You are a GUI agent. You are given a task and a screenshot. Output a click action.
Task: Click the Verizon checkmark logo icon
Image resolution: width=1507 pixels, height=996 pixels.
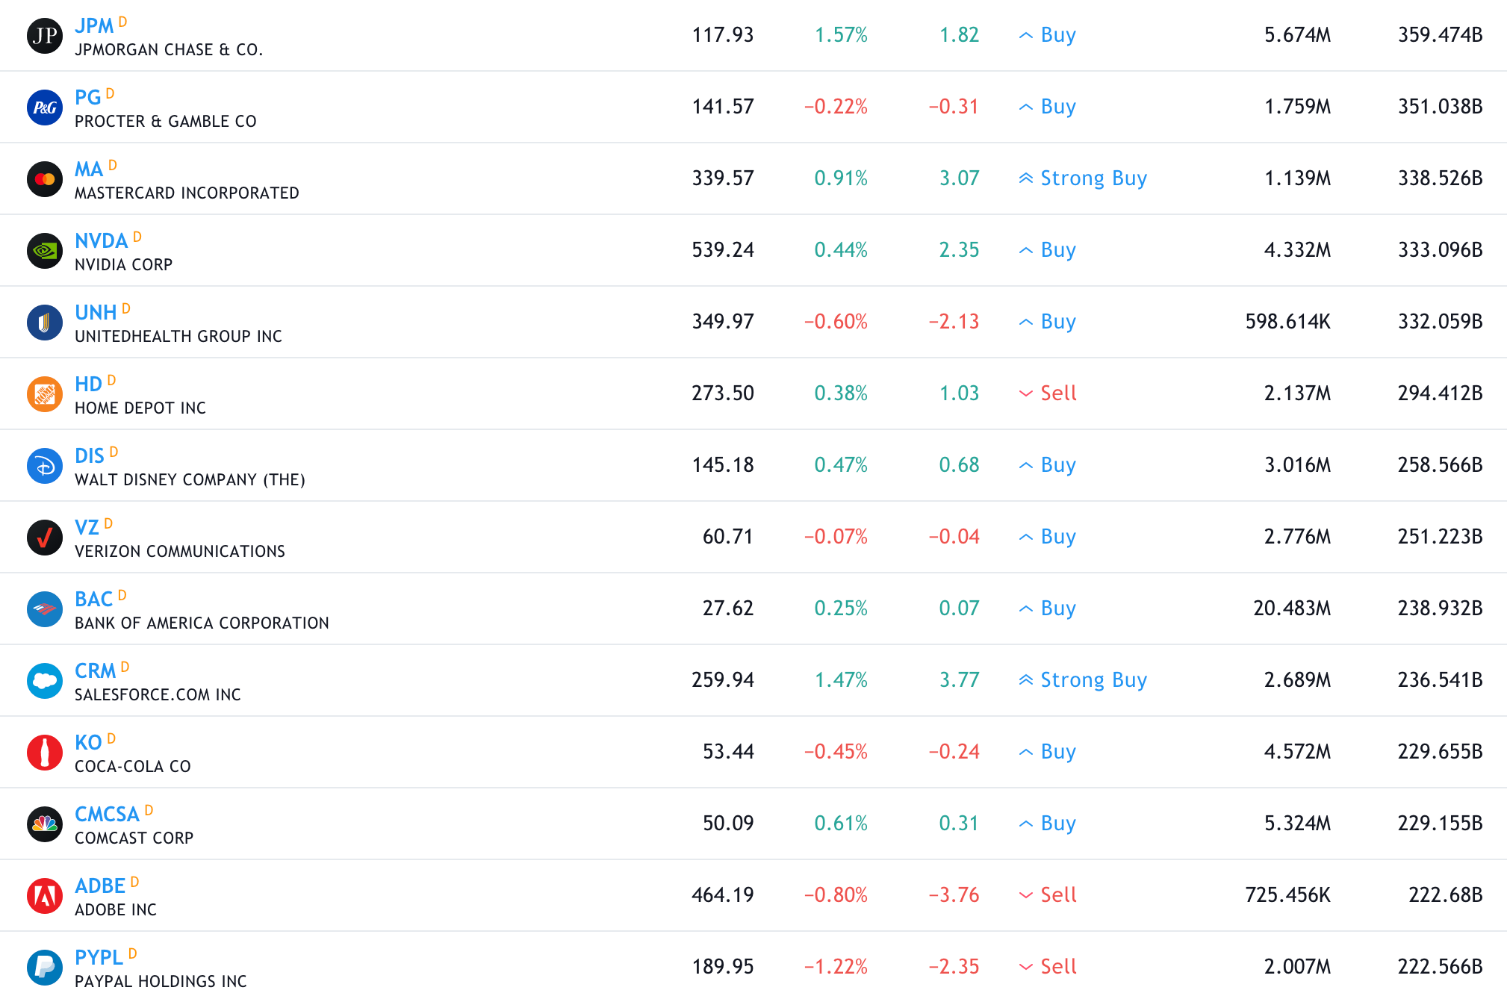click(45, 538)
